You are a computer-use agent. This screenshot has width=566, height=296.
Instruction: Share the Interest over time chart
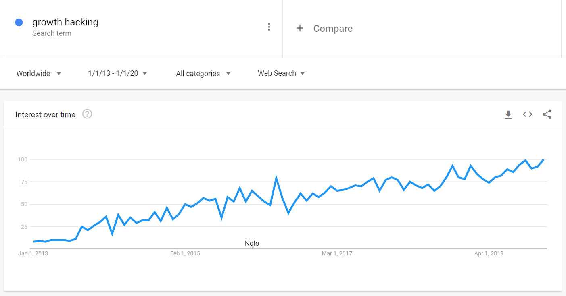click(x=547, y=114)
